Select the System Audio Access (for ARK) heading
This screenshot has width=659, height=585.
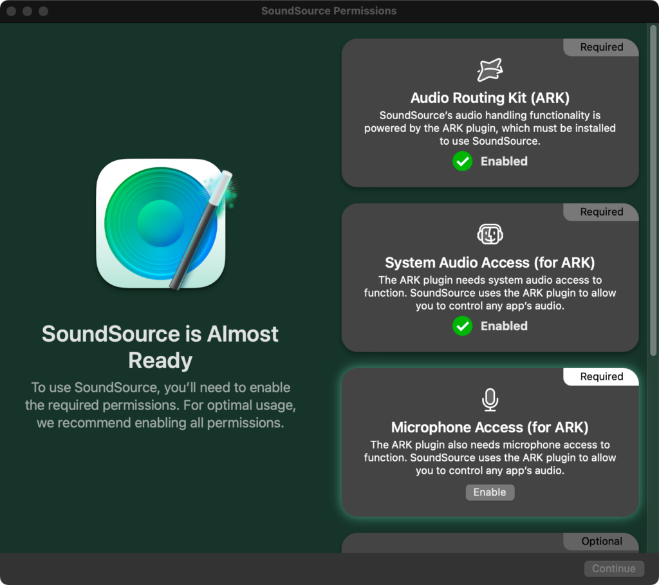point(490,263)
